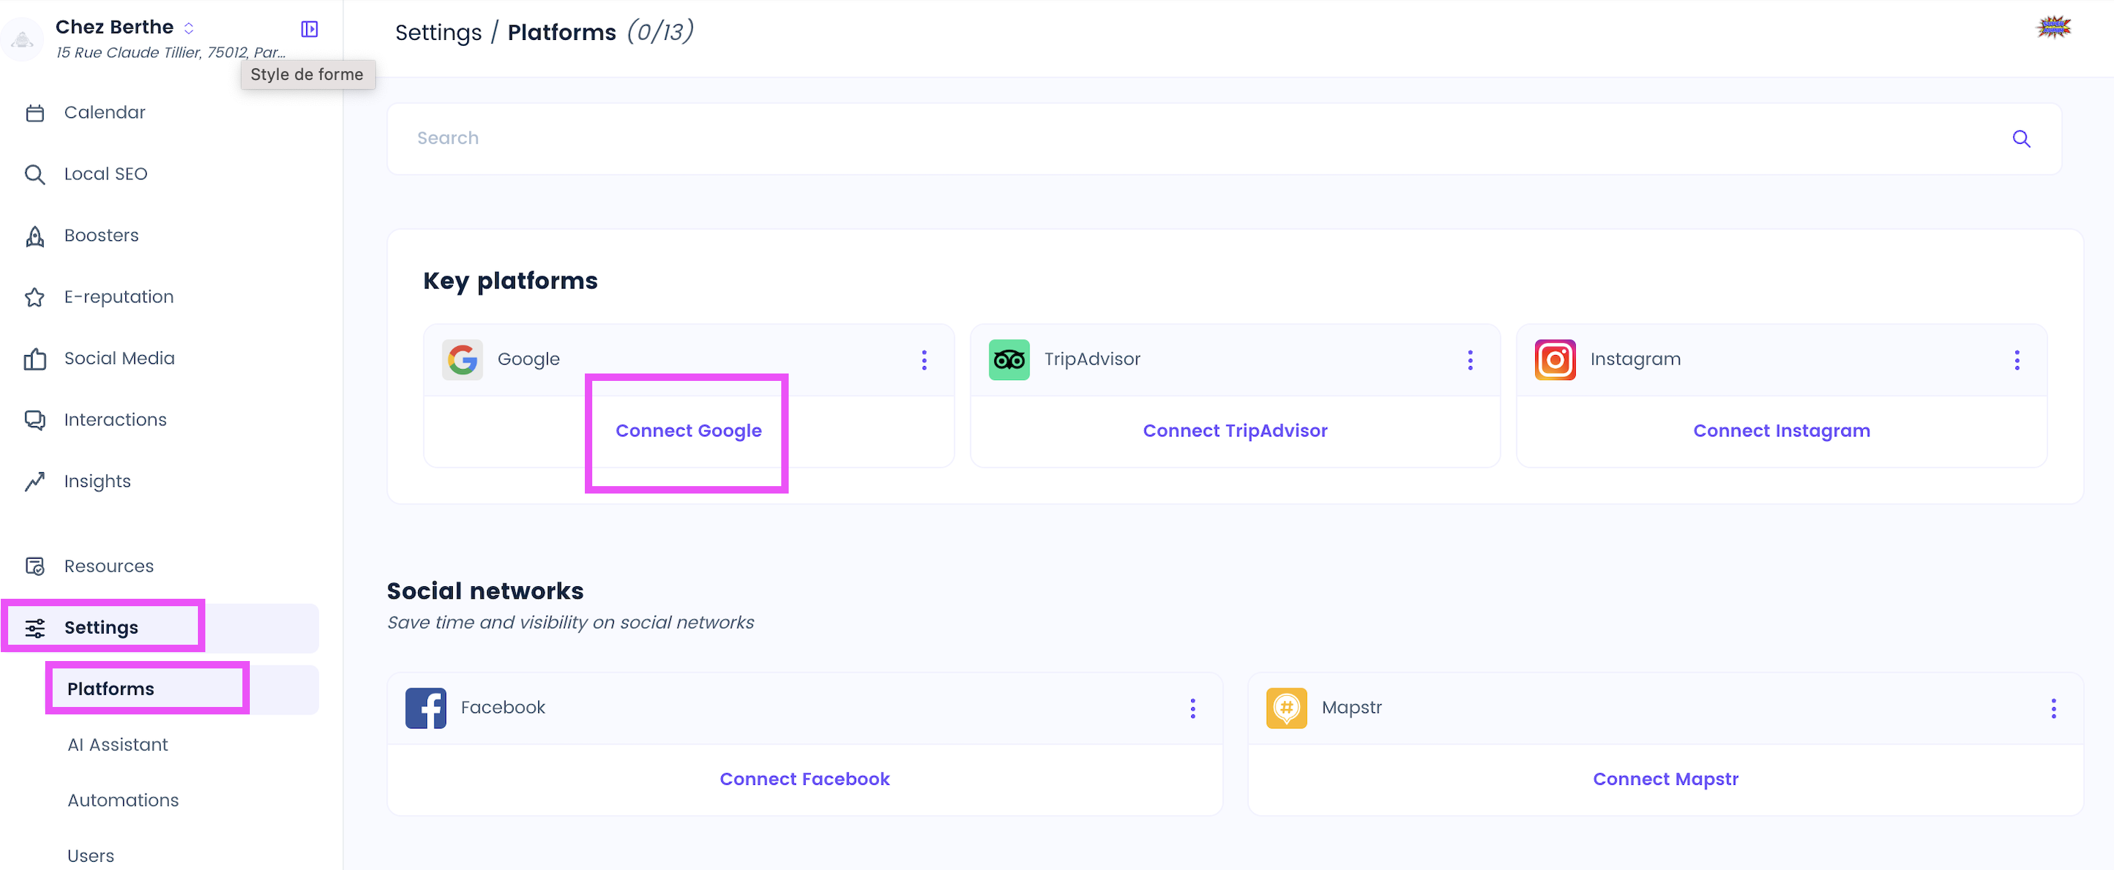
Task: Open the user avatar at top right
Action: click(2053, 27)
